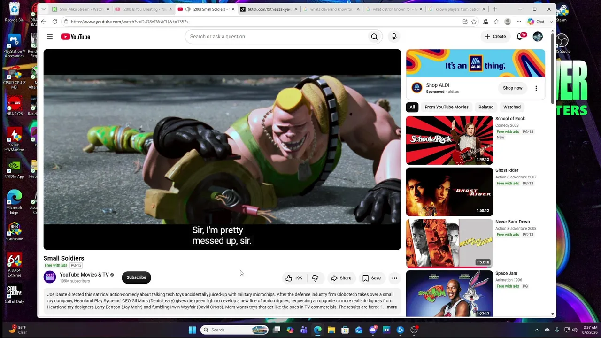This screenshot has height=338, width=601.
Task: Open the Edge profile icon
Action: 508,22
